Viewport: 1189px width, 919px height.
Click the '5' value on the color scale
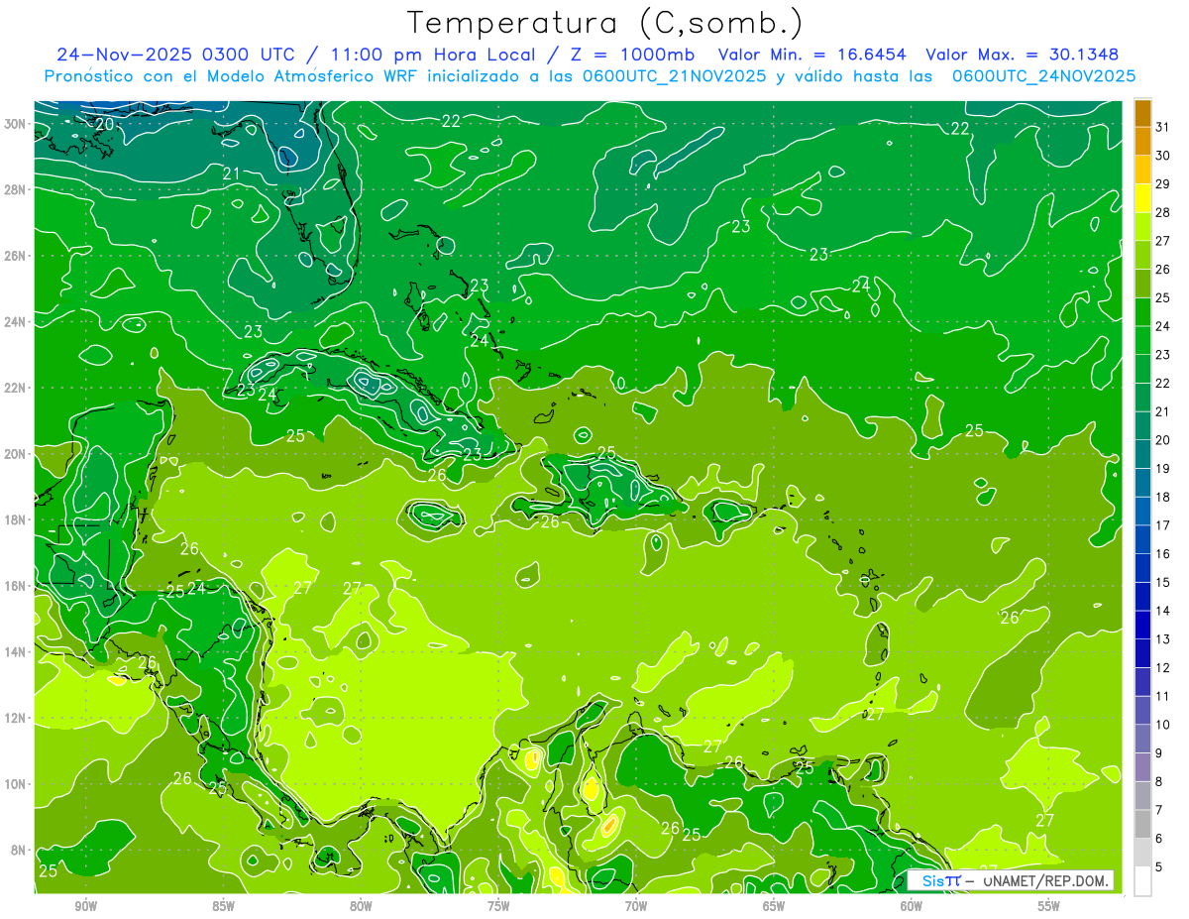tap(1158, 867)
